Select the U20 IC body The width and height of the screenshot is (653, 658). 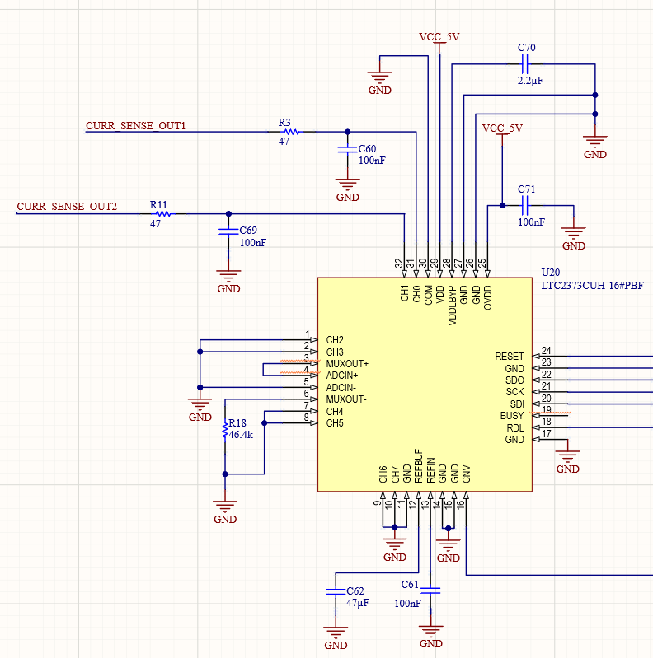(x=425, y=384)
